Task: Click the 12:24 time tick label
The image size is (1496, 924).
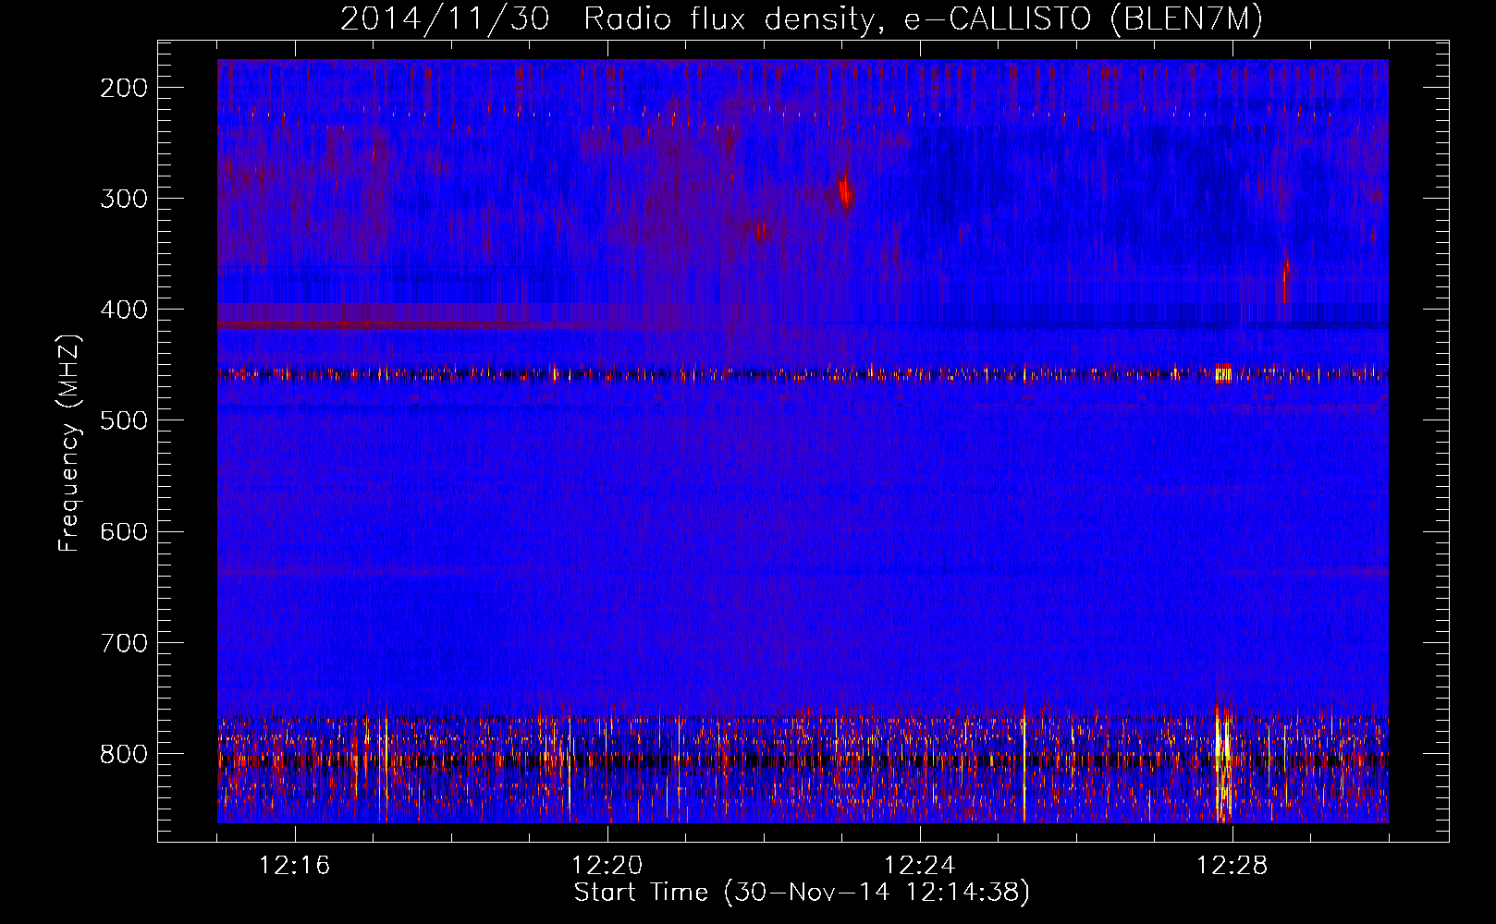Action: tap(920, 866)
